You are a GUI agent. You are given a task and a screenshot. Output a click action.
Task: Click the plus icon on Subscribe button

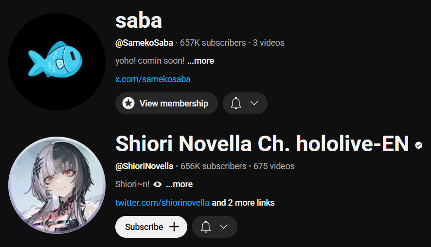174,227
